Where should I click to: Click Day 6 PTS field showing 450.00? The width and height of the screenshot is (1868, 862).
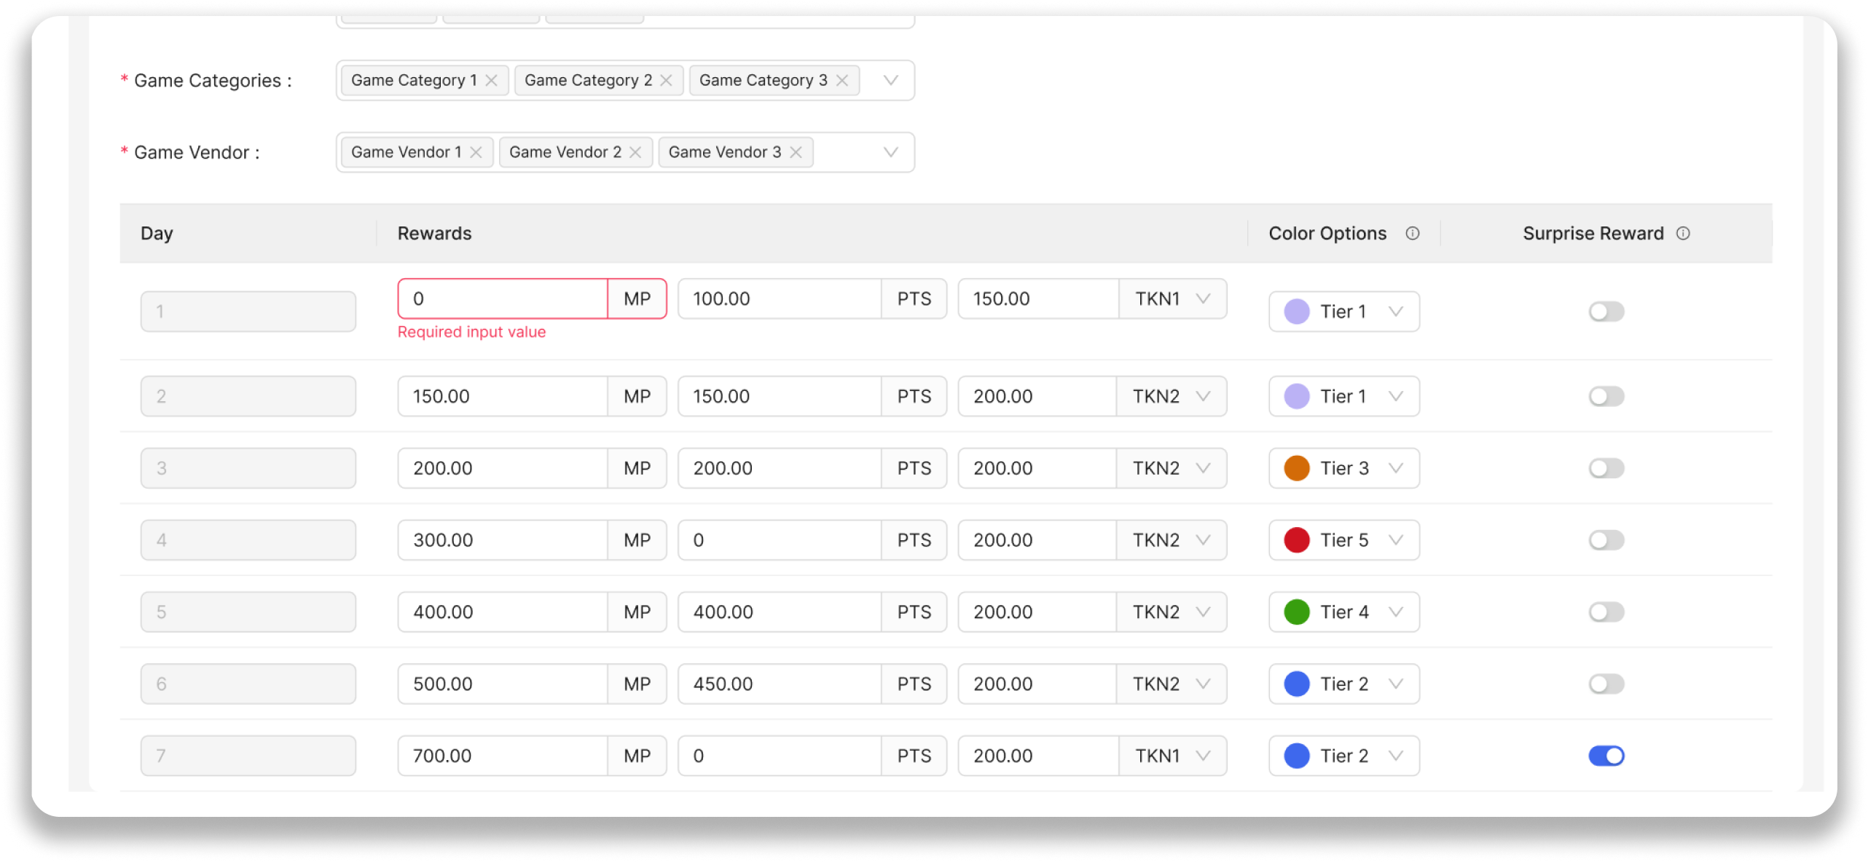(x=779, y=684)
